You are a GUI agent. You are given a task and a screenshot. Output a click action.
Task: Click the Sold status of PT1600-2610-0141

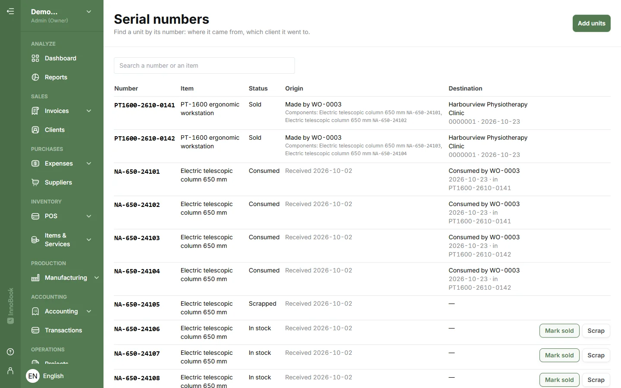coord(255,104)
